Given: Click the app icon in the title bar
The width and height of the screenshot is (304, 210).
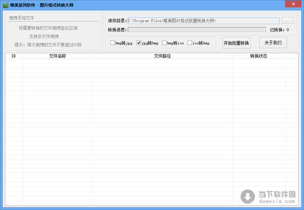Looking at the screenshot, I should [x=5, y=4].
